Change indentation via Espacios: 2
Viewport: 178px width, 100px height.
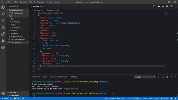pyautogui.click(x=137, y=99)
